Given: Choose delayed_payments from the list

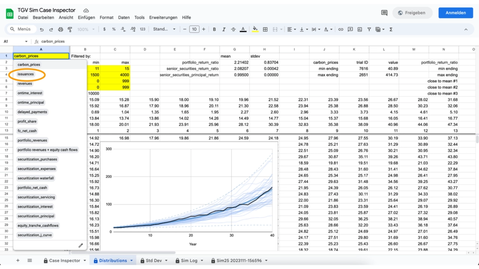Looking at the screenshot, I should coord(32,112).
